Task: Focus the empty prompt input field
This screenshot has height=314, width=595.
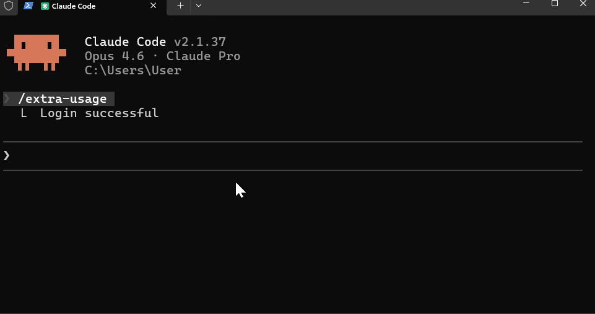Action: 293,155
